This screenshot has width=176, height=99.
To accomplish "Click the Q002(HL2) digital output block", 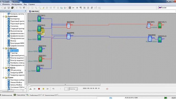I will (160, 40).
